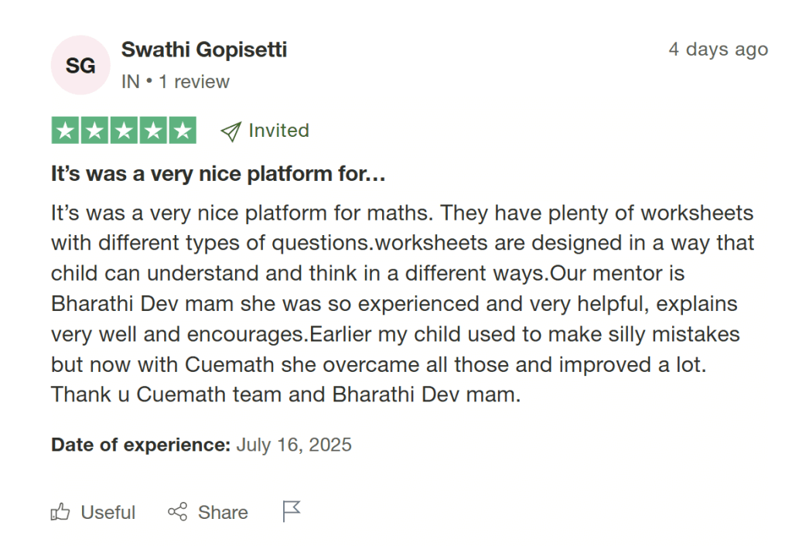Click the five-star rating bar
Viewport: 792px width, 546px height.
[x=123, y=130]
